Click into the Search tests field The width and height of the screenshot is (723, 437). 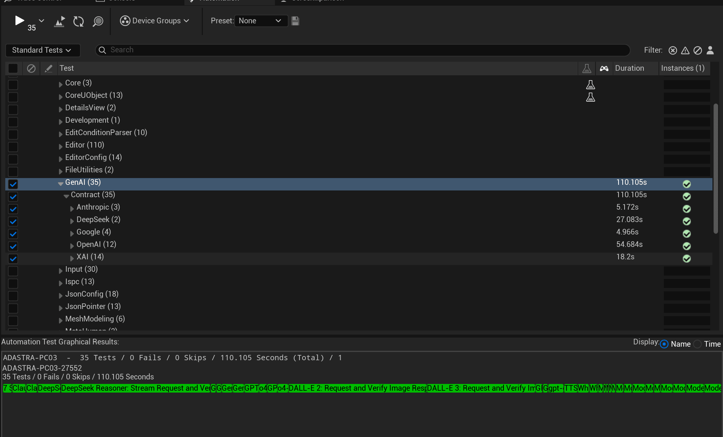click(362, 50)
